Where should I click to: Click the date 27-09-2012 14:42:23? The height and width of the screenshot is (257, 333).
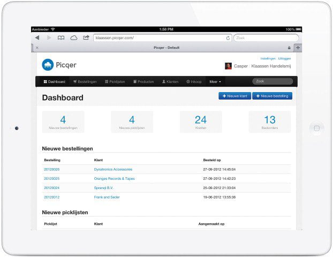pos(219,179)
